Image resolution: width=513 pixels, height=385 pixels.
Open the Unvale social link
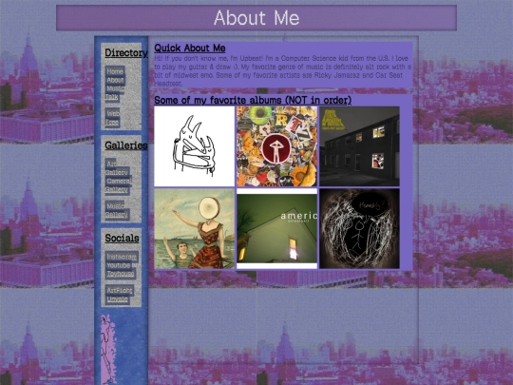coord(117,299)
